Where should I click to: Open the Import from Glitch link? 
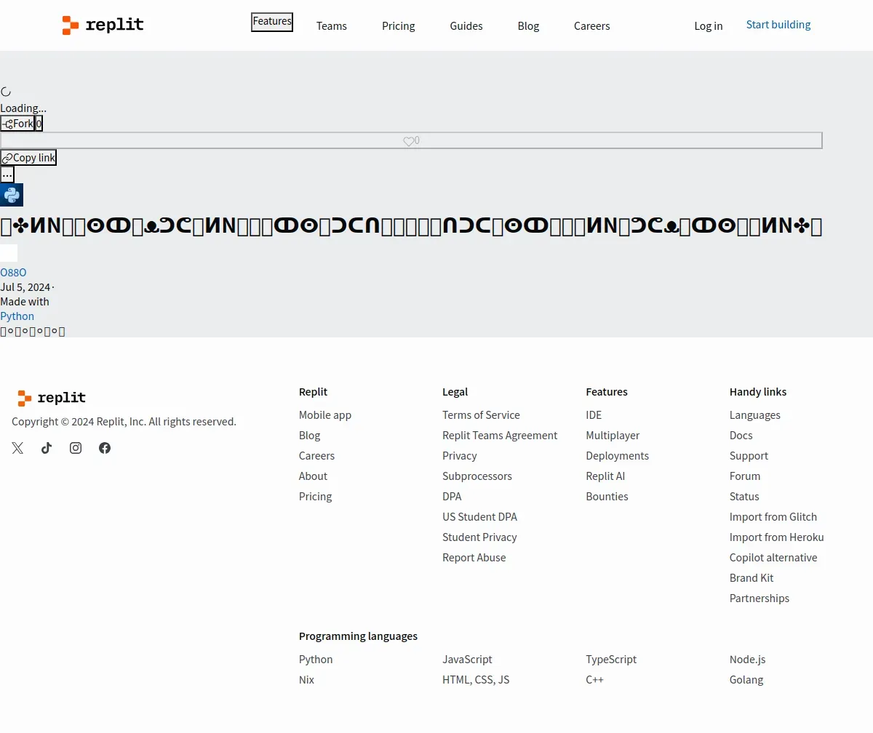tap(773, 517)
